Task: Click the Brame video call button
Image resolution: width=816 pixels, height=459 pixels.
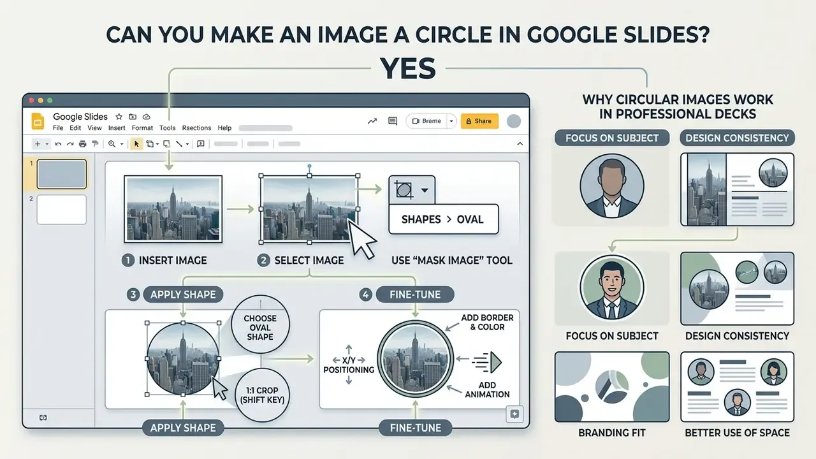Action: click(x=426, y=121)
